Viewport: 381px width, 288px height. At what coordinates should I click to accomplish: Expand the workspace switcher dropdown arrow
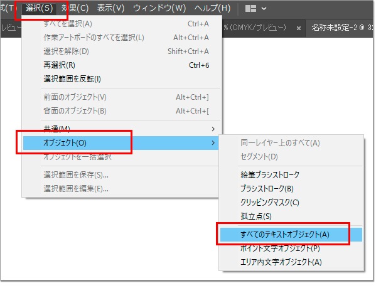coord(264,9)
